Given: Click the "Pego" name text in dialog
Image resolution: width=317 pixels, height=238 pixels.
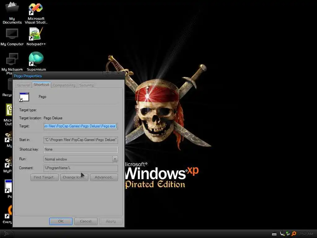Looking at the screenshot, I should (x=42, y=97).
